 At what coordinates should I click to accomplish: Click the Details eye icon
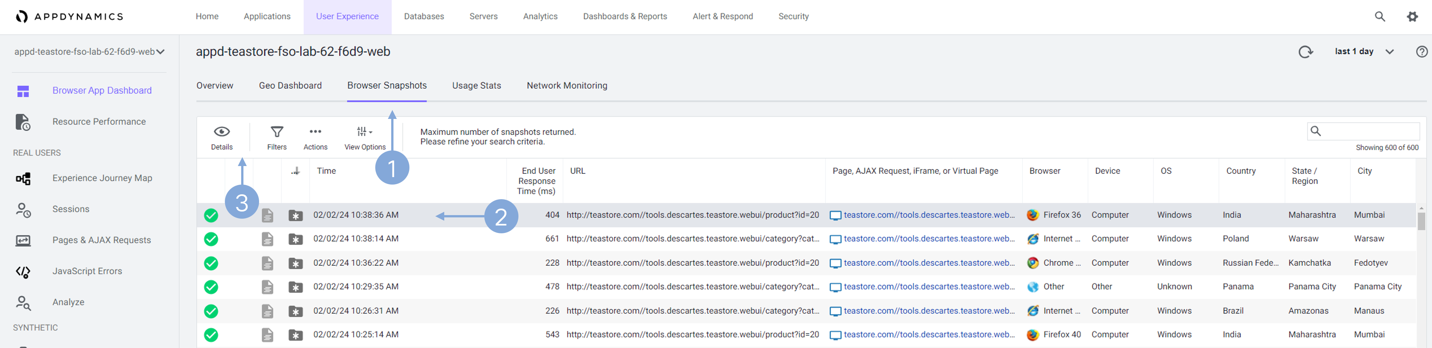[x=221, y=132]
